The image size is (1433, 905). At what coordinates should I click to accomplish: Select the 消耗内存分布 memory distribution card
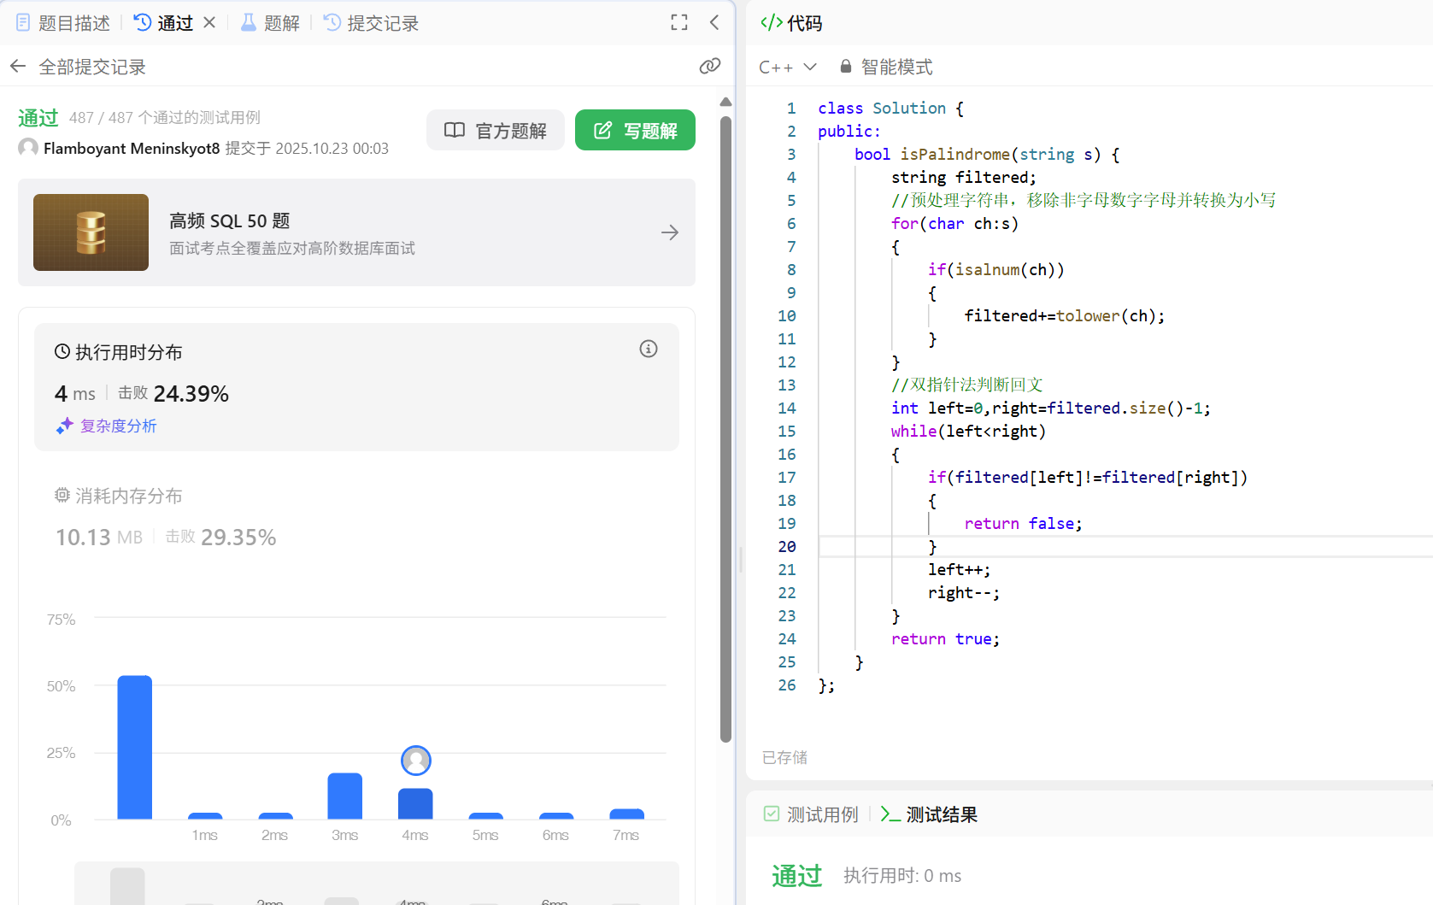click(356, 517)
